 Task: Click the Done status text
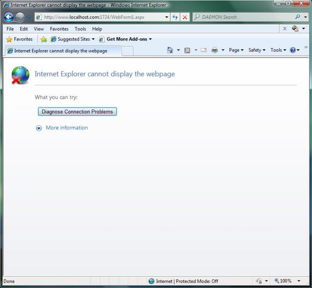9,281
